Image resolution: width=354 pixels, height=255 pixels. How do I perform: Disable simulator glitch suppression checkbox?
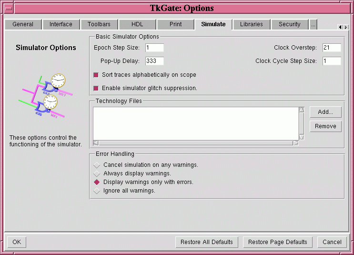[x=96, y=88]
